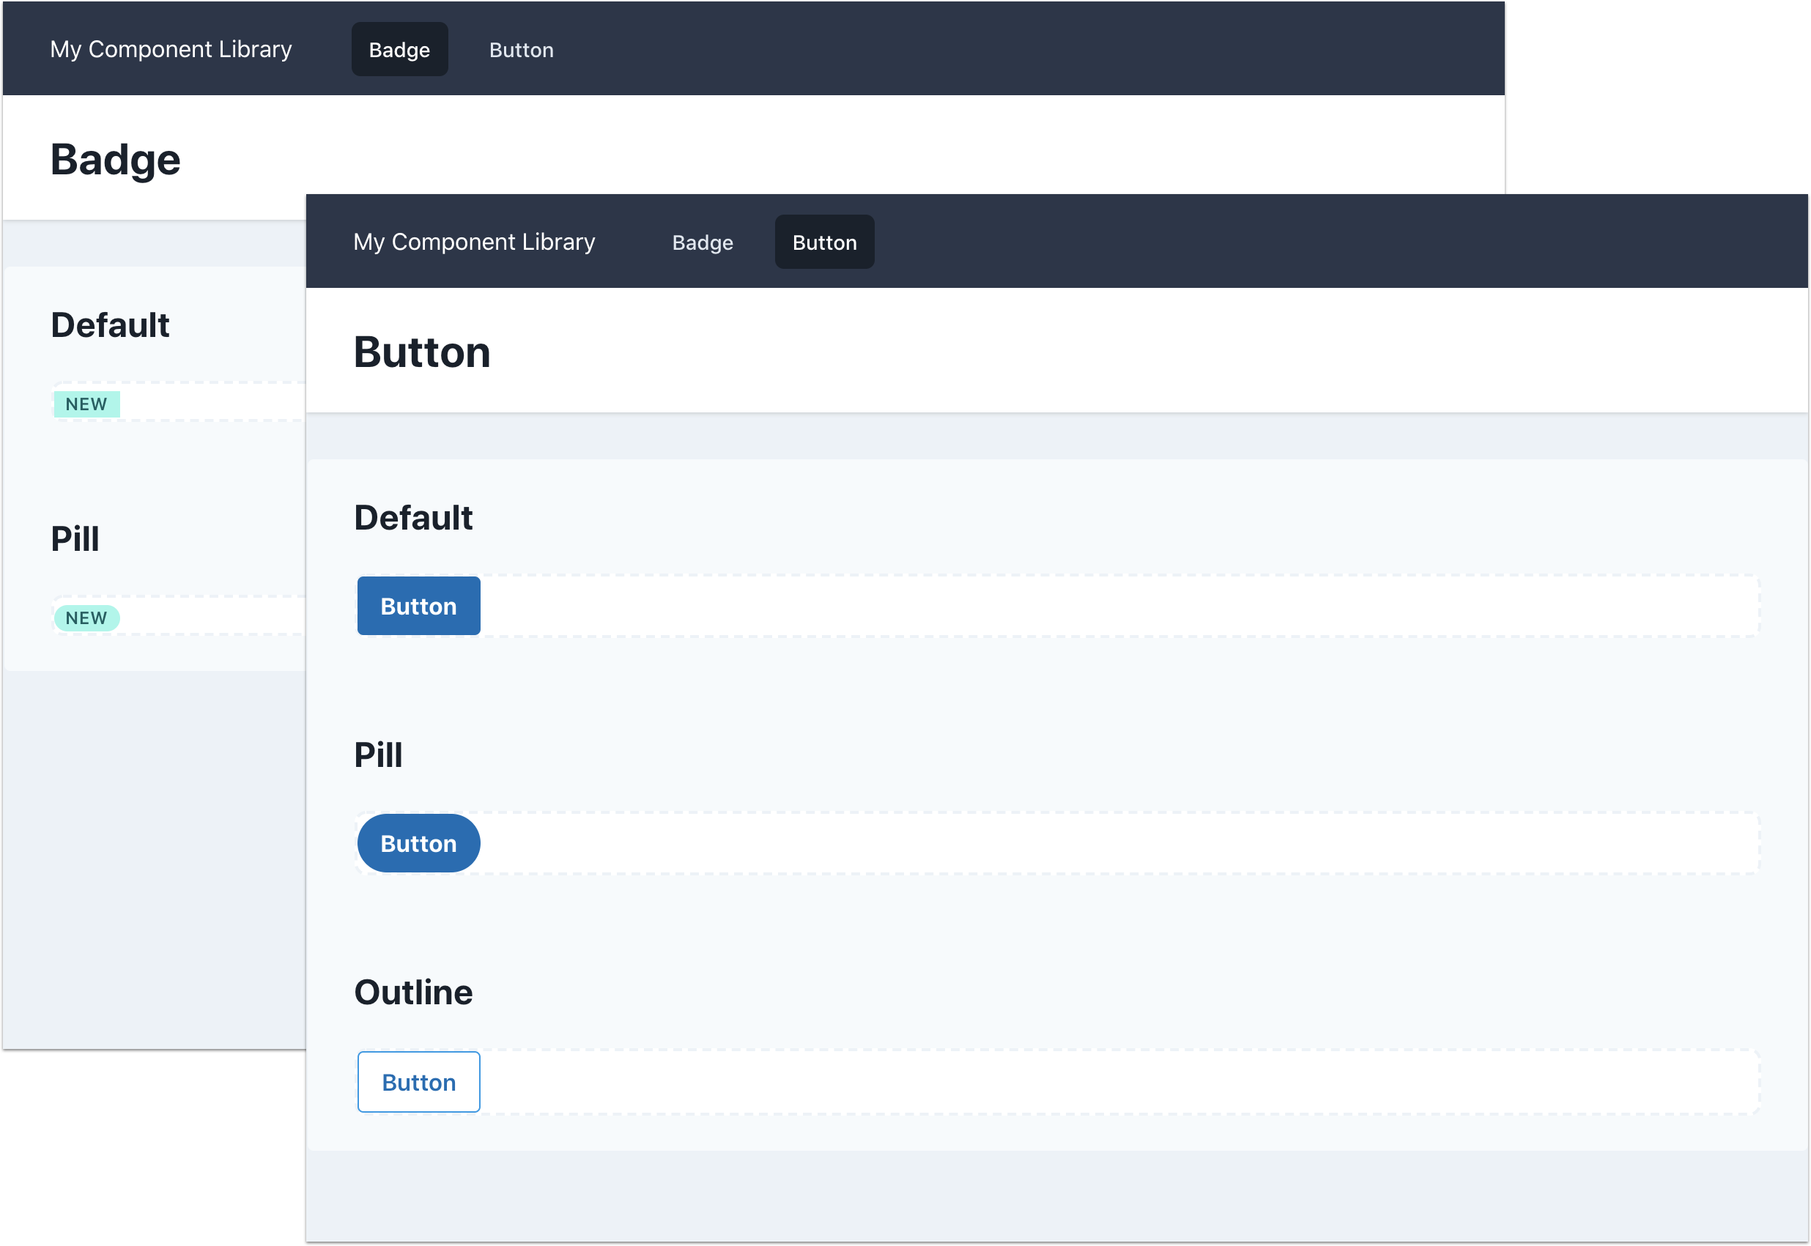Click the blue Pill Button component
1811x1246 pixels.
pos(418,842)
